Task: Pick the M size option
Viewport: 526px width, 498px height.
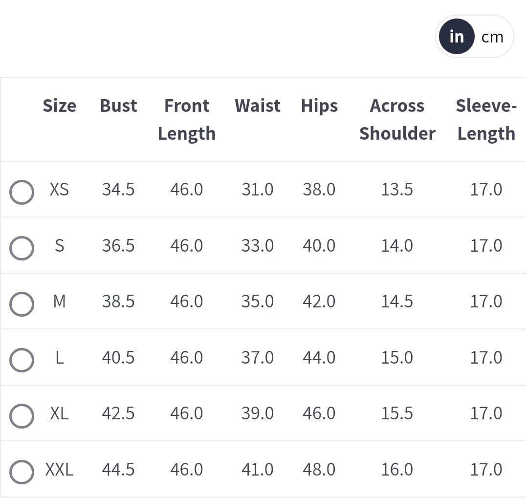Action: tap(22, 304)
